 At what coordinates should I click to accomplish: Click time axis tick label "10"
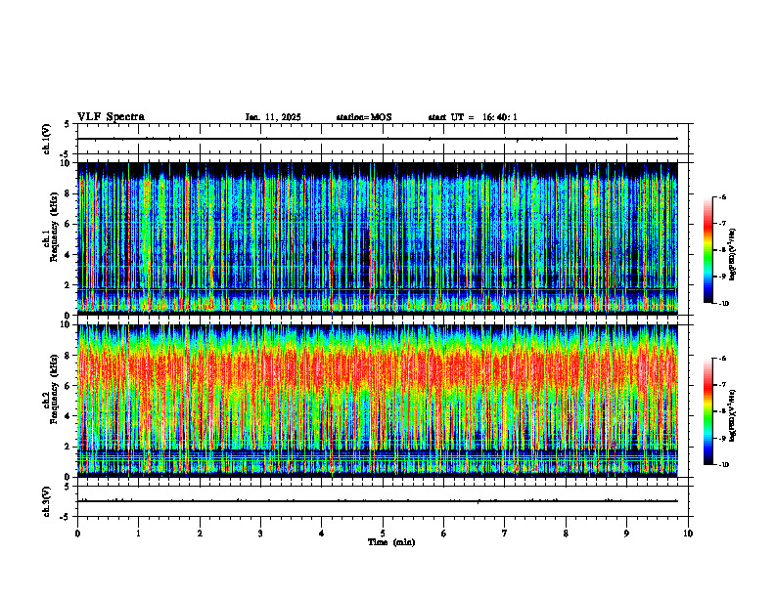[688, 534]
